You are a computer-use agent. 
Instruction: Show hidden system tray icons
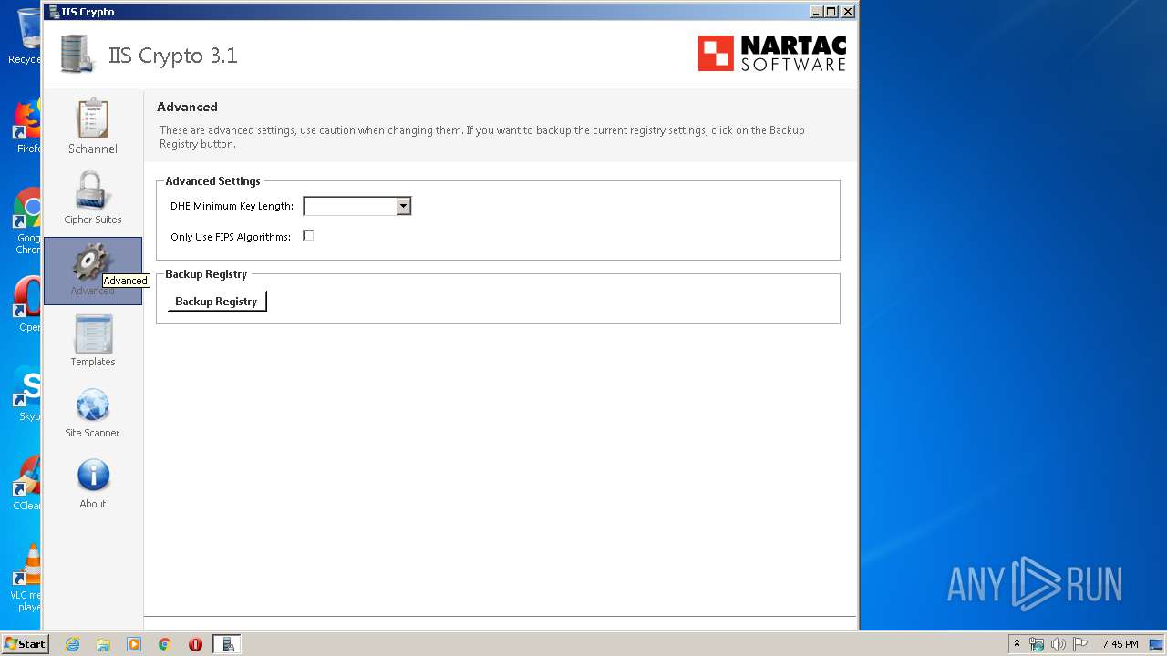coord(1017,643)
